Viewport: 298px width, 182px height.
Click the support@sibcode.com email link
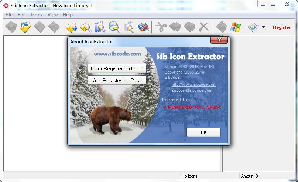192,90
